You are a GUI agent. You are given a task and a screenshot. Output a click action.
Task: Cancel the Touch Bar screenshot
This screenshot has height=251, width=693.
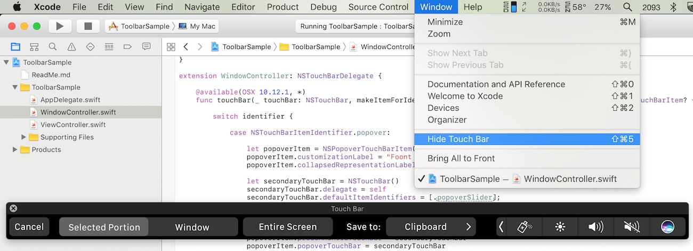coord(29,227)
